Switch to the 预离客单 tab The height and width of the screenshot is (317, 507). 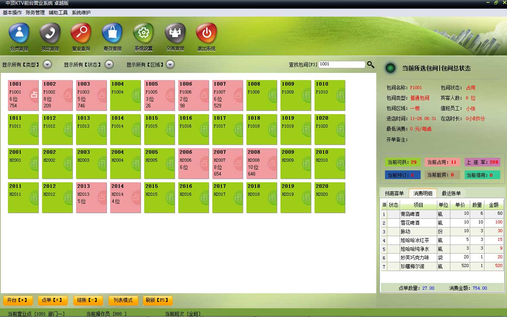pos(394,193)
